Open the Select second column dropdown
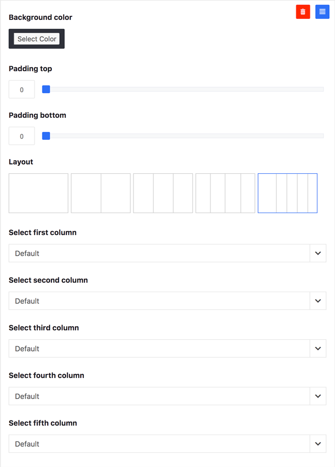Image resolution: width=335 pixels, height=467 pixels. point(167,301)
